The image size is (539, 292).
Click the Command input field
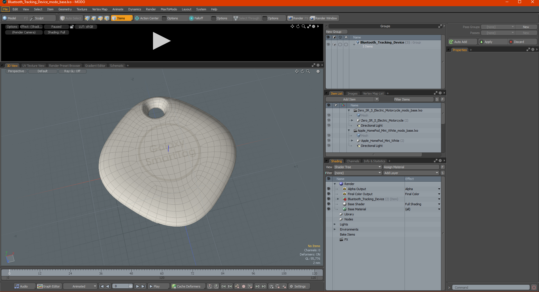click(x=491, y=288)
